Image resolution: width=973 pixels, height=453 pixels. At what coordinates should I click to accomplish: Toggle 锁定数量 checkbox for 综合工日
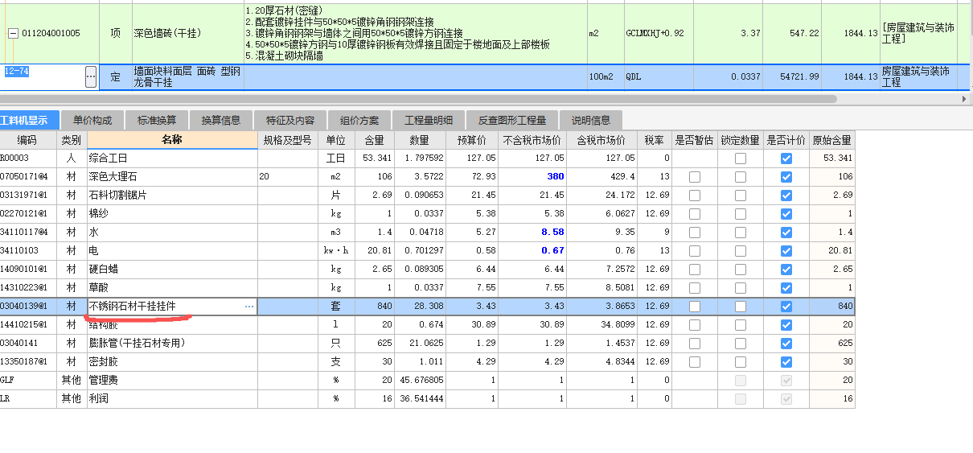(740, 159)
